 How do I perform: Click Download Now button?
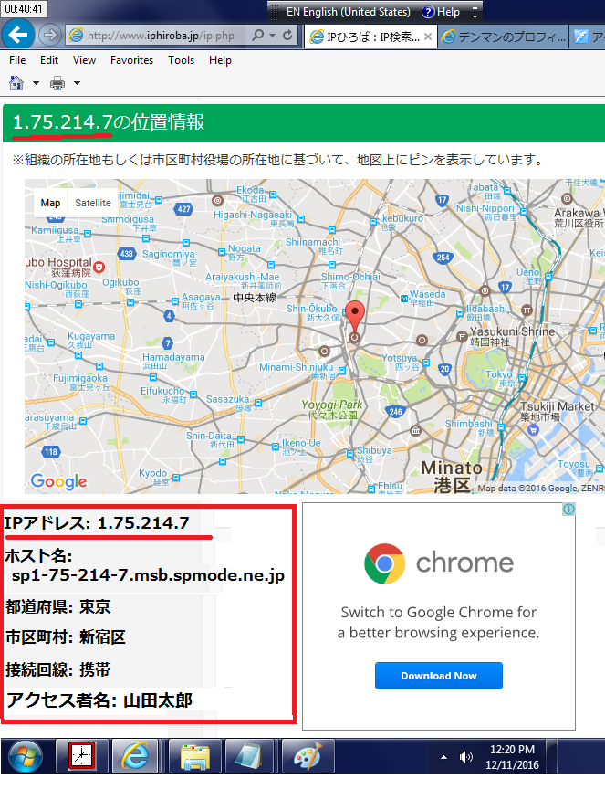tap(439, 676)
